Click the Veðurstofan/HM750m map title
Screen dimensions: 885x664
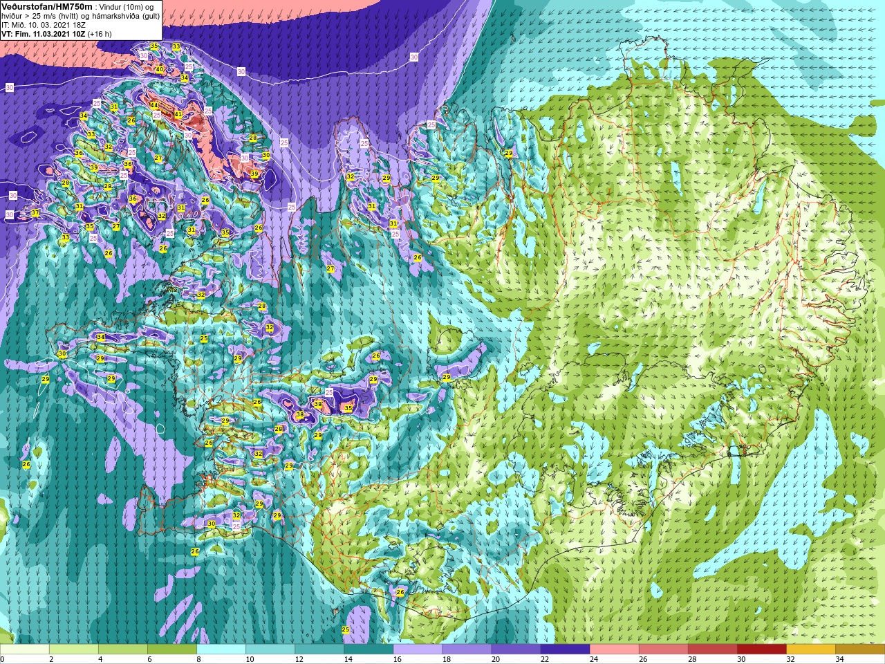[x=47, y=6]
